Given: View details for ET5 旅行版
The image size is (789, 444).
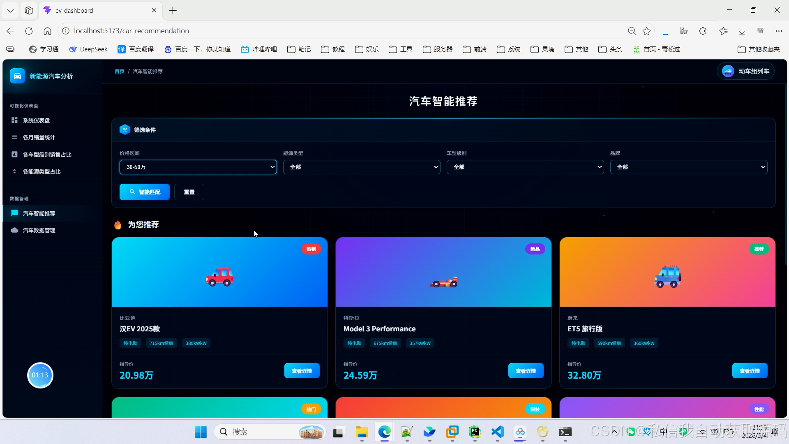Looking at the screenshot, I should [x=750, y=371].
